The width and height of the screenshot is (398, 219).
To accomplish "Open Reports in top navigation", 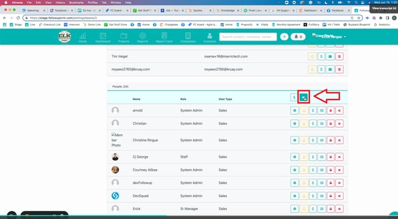I will pyautogui.click(x=143, y=38).
